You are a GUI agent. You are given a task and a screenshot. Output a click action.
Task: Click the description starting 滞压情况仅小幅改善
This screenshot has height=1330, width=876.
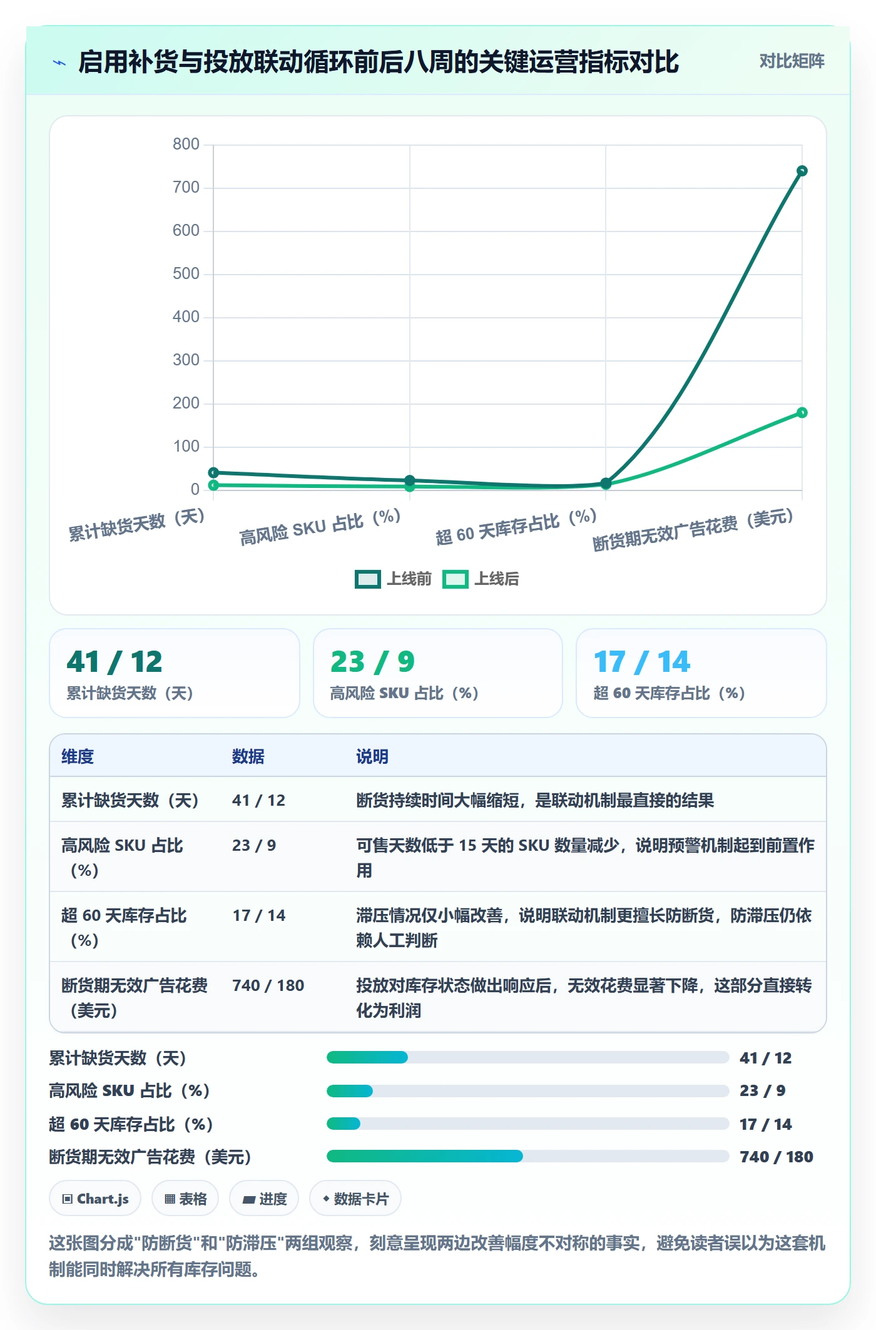(x=584, y=928)
